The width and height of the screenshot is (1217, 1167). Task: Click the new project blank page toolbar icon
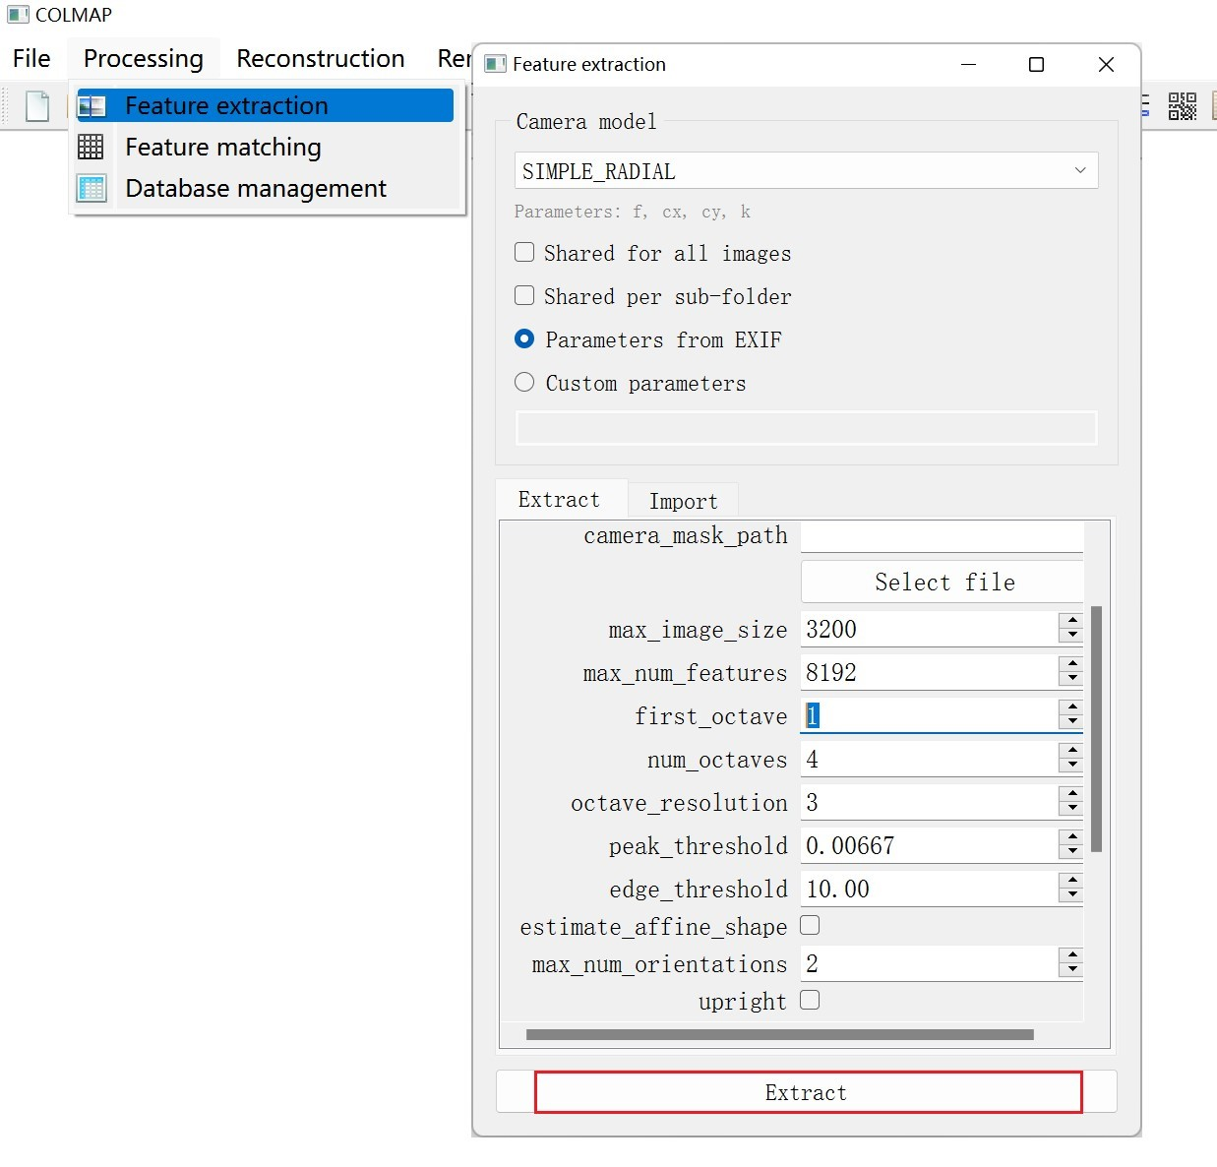click(x=37, y=105)
